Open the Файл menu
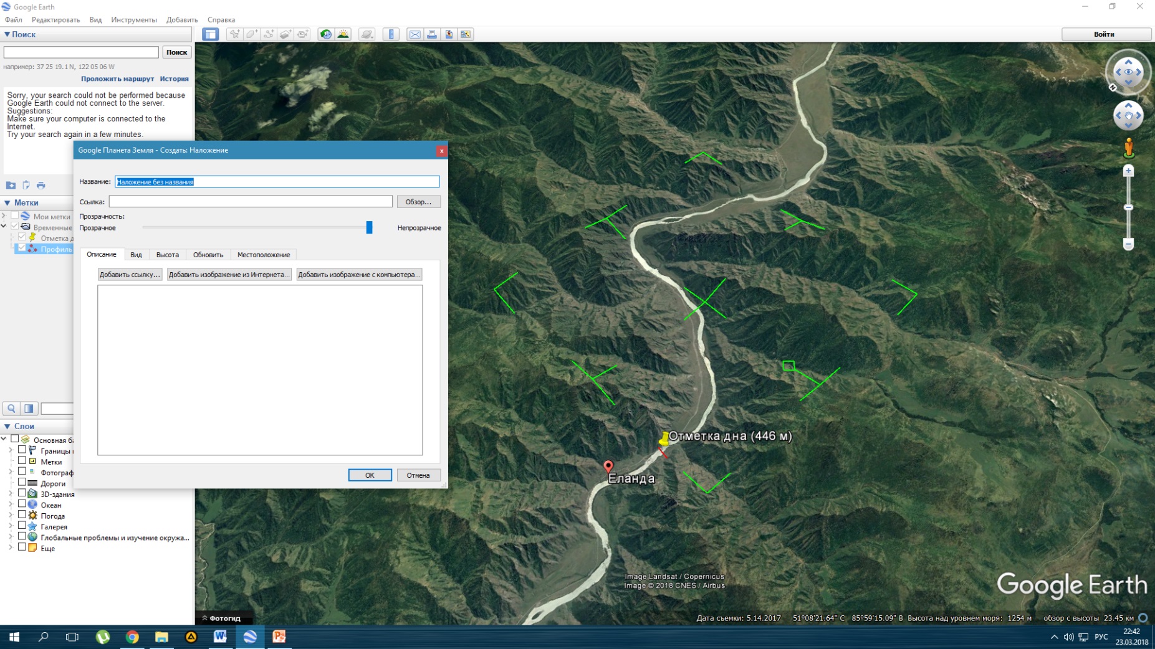 [14, 20]
